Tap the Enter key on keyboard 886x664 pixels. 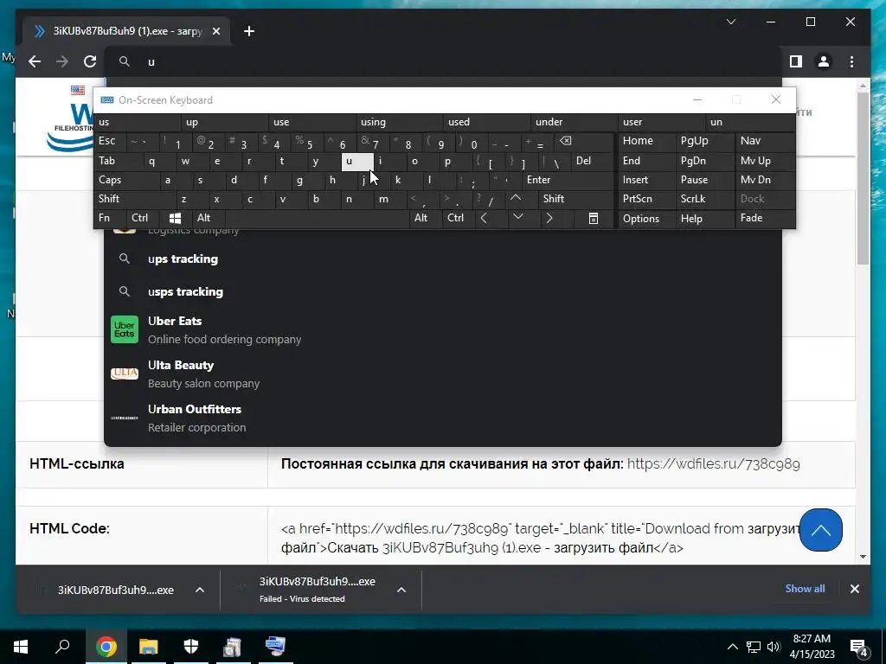coord(568,180)
